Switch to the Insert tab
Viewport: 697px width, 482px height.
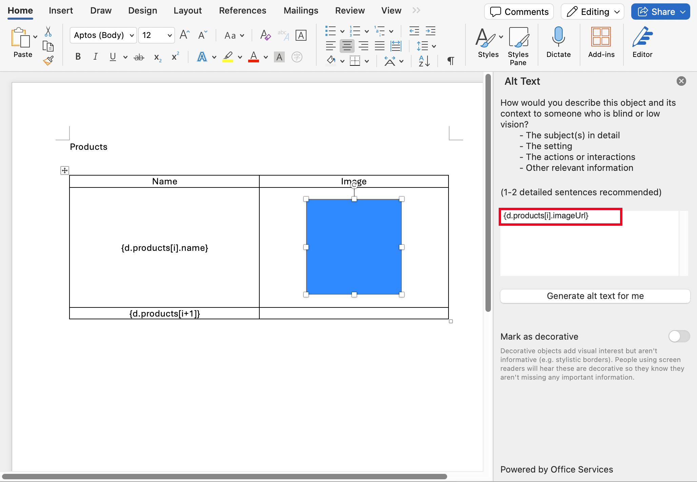61,11
